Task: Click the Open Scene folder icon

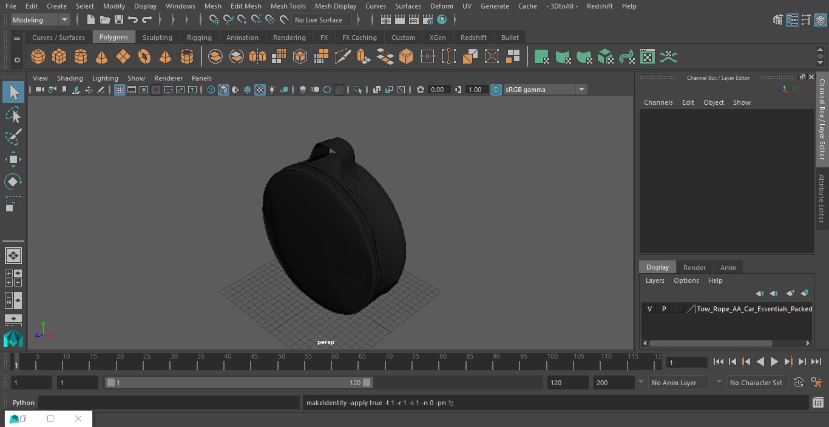Action: tap(105, 20)
